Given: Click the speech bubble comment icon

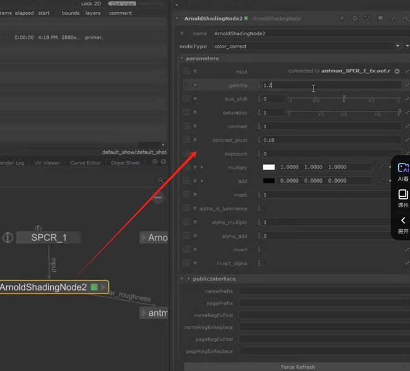Looking at the screenshot, I should pyautogui.click(x=380, y=19).
